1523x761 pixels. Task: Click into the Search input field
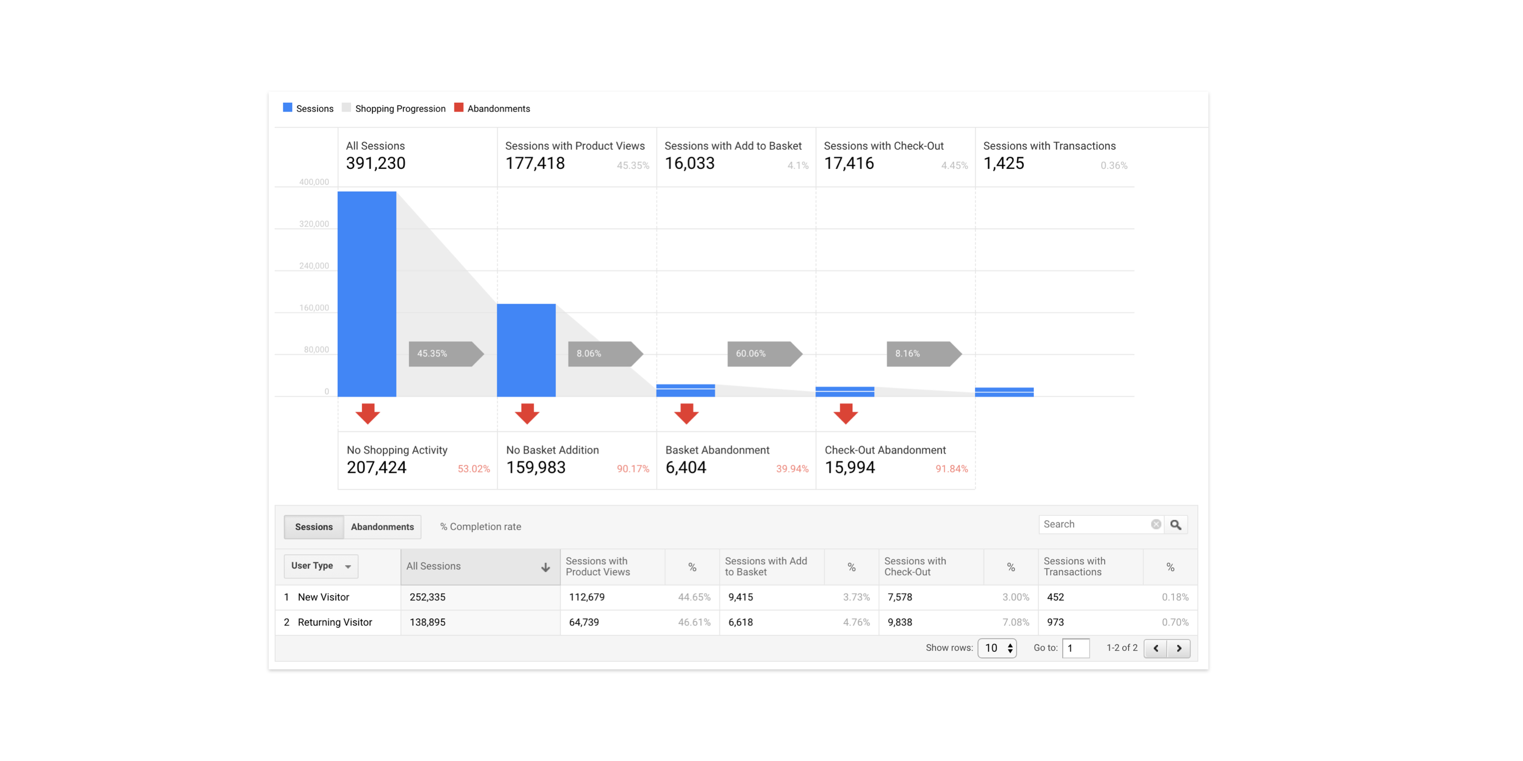pyautogui.click(x=1094, y=525)
